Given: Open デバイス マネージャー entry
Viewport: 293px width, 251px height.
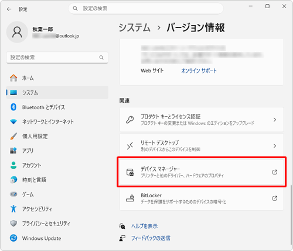Looking at the screenshot, I should tap(202, 172).
